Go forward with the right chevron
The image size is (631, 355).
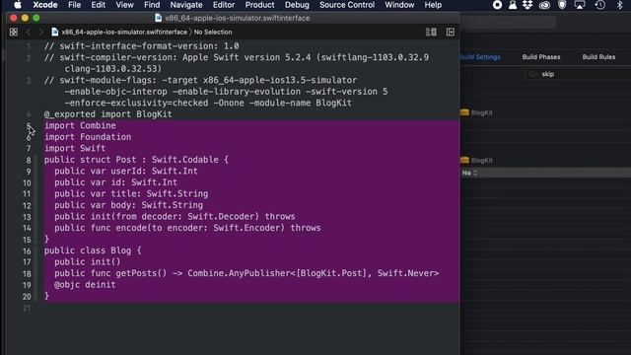(40, 33)
